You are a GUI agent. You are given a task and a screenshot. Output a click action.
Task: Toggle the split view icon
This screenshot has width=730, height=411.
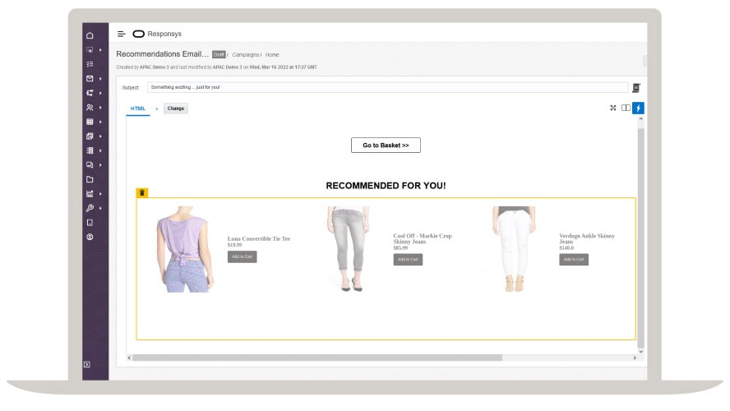(x=626, y=108)
